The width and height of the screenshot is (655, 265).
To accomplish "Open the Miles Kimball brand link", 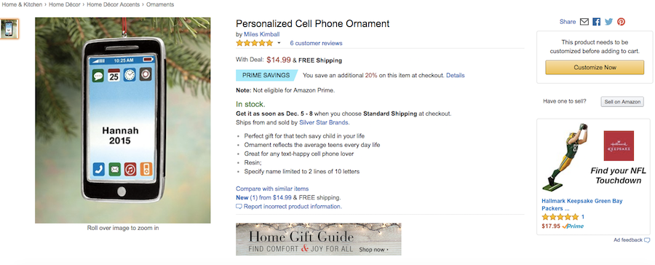I will [262, 34].
